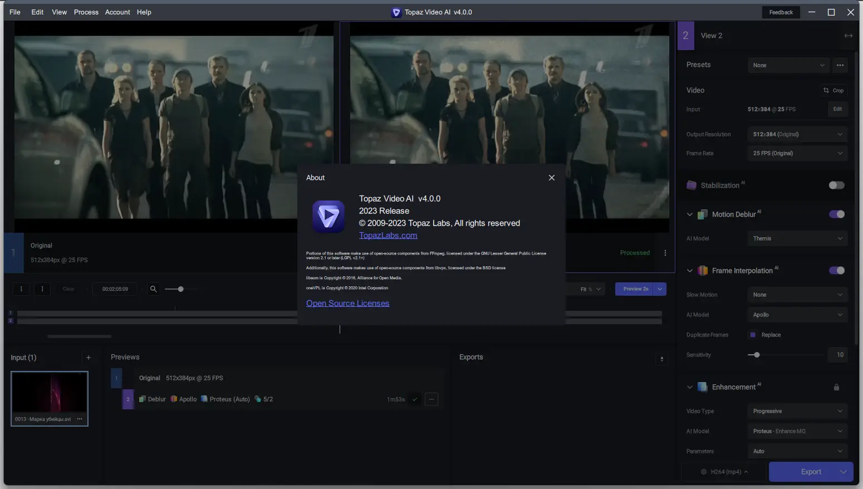
Task: Open the Motion Deblur AI Model dropdown
Action: coord(797,238)
